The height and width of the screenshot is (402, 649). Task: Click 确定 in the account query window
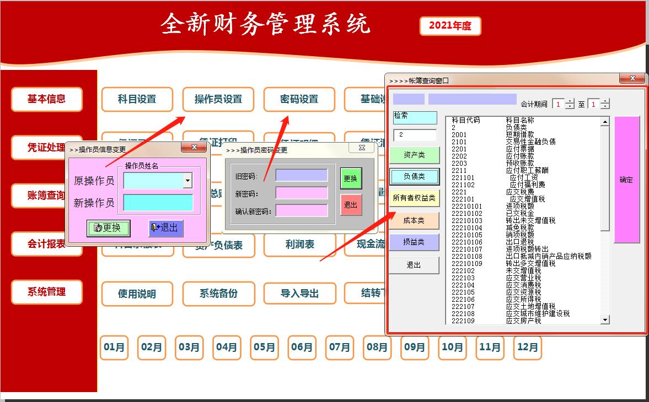626,179
